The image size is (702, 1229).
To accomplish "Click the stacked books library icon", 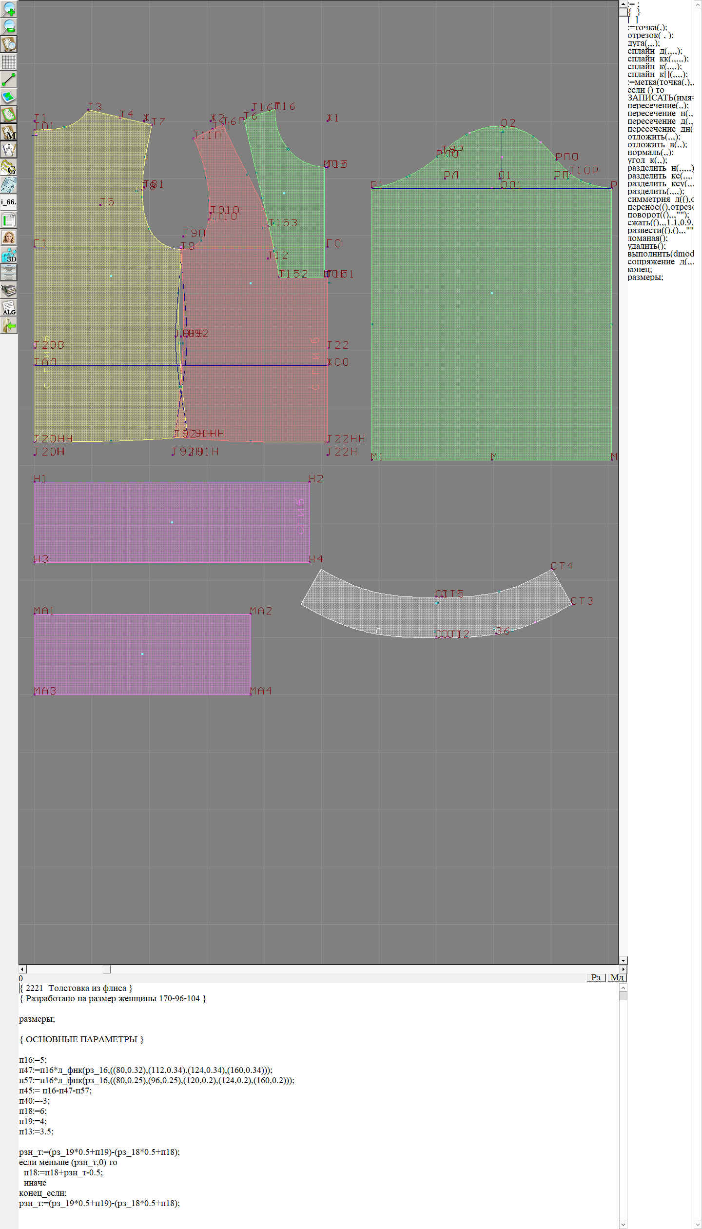I will pyautogui.click(x=9, y=290).
